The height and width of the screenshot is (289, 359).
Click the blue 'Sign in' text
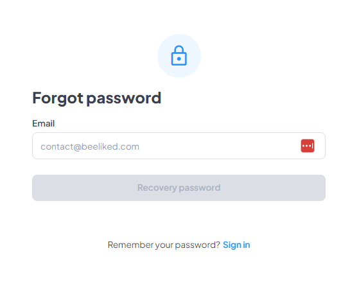[x=236, y=245]
